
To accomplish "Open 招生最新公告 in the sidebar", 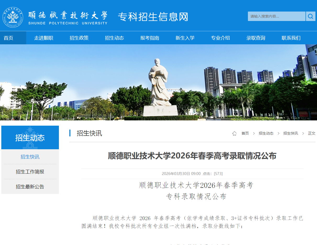I will (x=30, y=187).
